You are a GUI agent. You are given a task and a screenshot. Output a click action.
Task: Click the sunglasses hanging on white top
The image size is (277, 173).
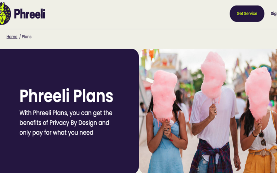(x=262, y=139)
